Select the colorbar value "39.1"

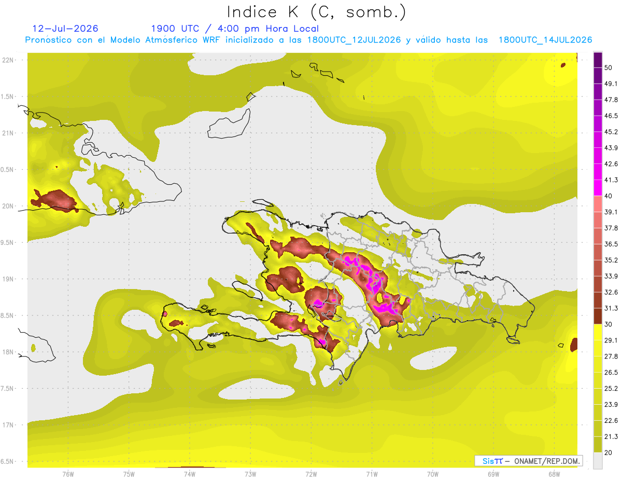pos(611,212)
